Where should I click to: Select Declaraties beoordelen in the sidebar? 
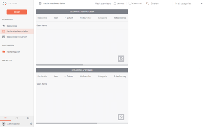pos(17,31)
